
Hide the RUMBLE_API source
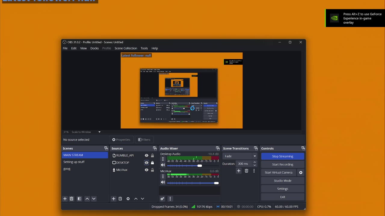point(146,155)
